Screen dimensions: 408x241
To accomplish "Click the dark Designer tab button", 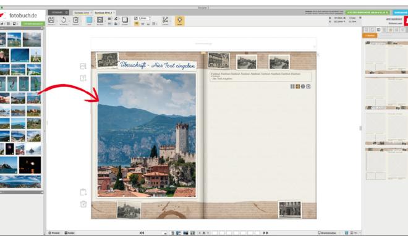I will point(58,12).
